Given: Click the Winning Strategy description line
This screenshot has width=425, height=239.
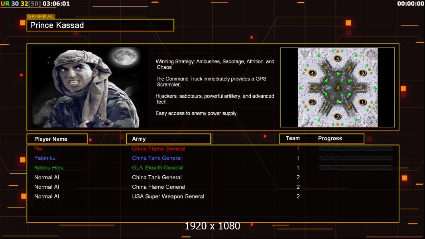Looking at the screenshot, I should pos(215,65).
